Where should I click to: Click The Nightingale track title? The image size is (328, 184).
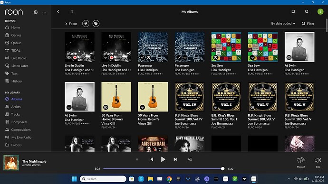[x=34, y=161]
